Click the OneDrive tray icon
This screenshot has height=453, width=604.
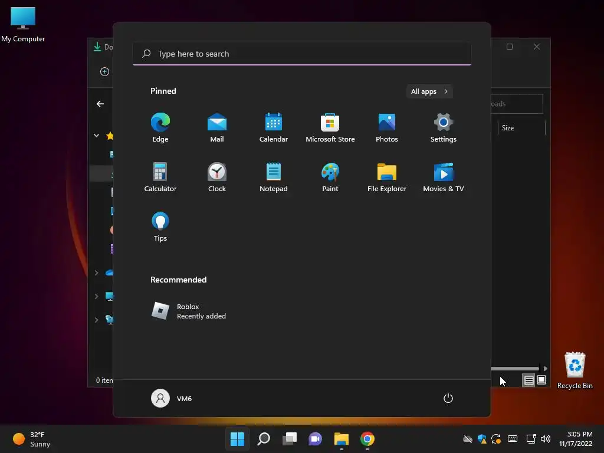pyautogui.click(x=468, y=439)
